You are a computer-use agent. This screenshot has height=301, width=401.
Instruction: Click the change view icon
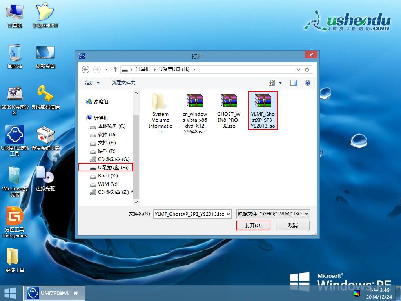[x=272, y=83]
